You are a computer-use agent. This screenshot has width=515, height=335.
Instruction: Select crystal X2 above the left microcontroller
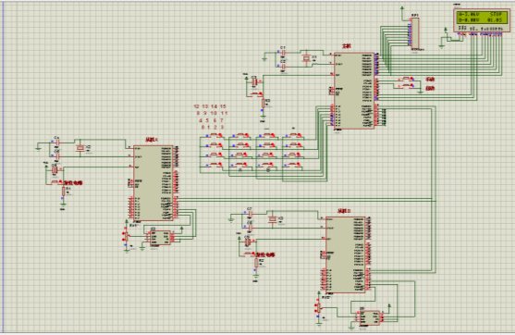pos(80,149)
